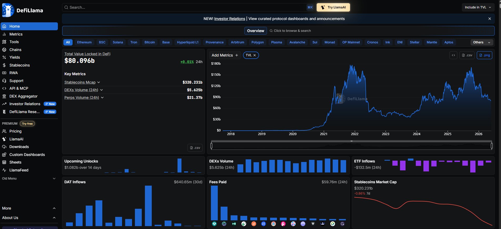Select the OP Mainnet chain tab
This screenshot has height=229, width=501.
(351, 42)
